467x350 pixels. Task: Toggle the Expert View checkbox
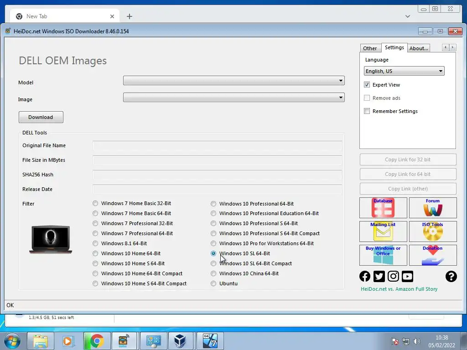pos(367,84)
